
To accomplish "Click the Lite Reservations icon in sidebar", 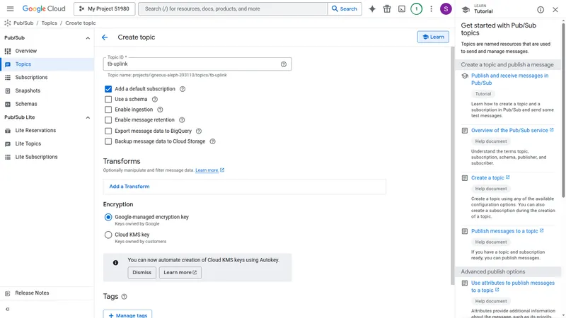I will tap(8, 131).
